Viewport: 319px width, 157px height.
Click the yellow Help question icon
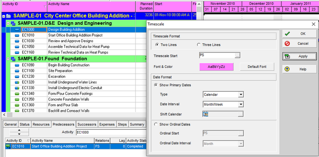tap(287, 69)
